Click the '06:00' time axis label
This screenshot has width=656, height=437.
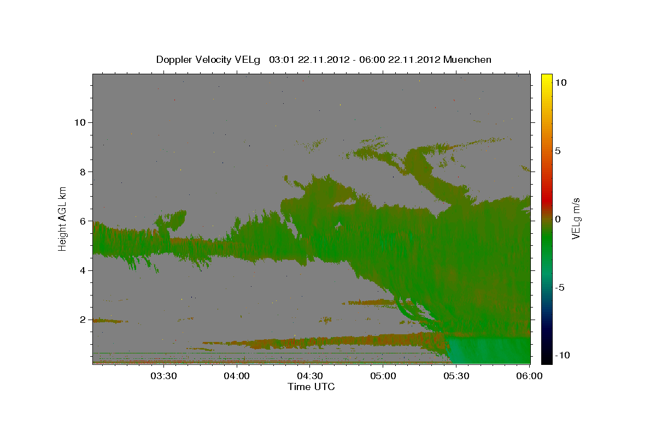pyautogui.click(x=530, y=376)
